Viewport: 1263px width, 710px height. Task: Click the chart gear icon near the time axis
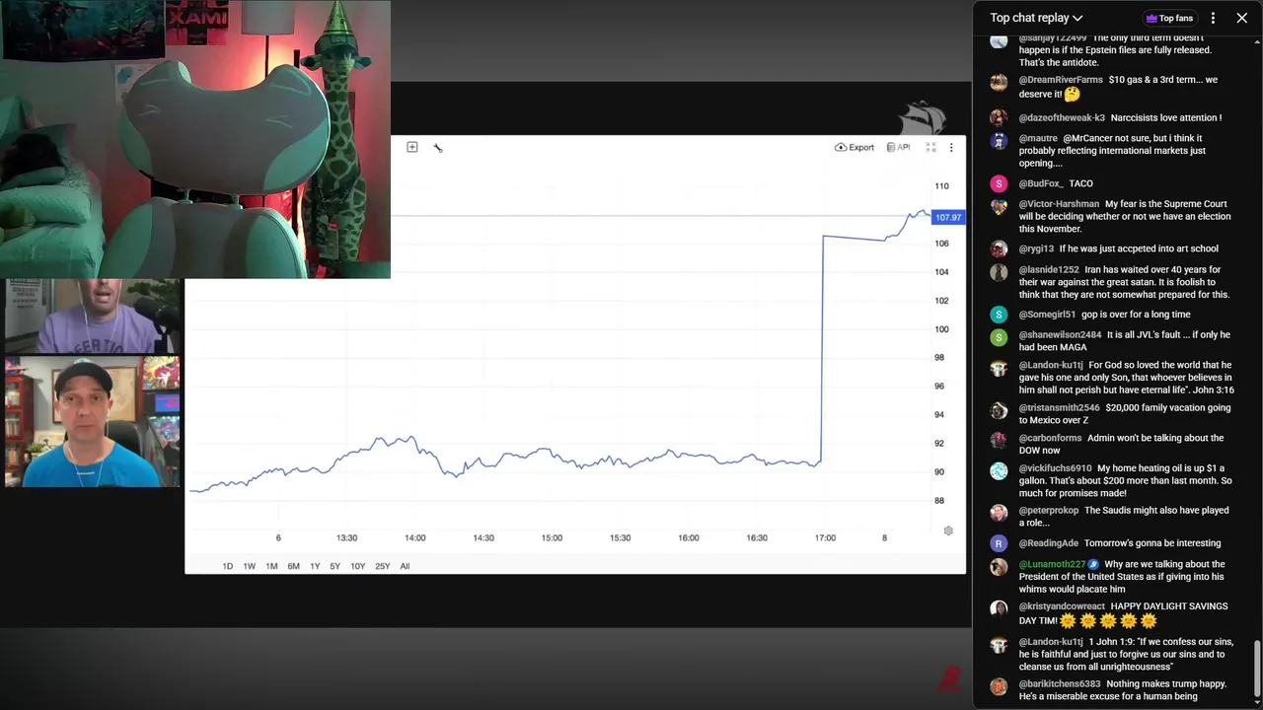click(948, 531)
